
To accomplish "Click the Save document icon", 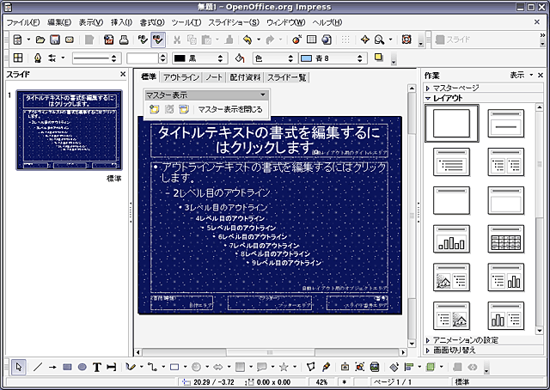I will click(55, 40).
